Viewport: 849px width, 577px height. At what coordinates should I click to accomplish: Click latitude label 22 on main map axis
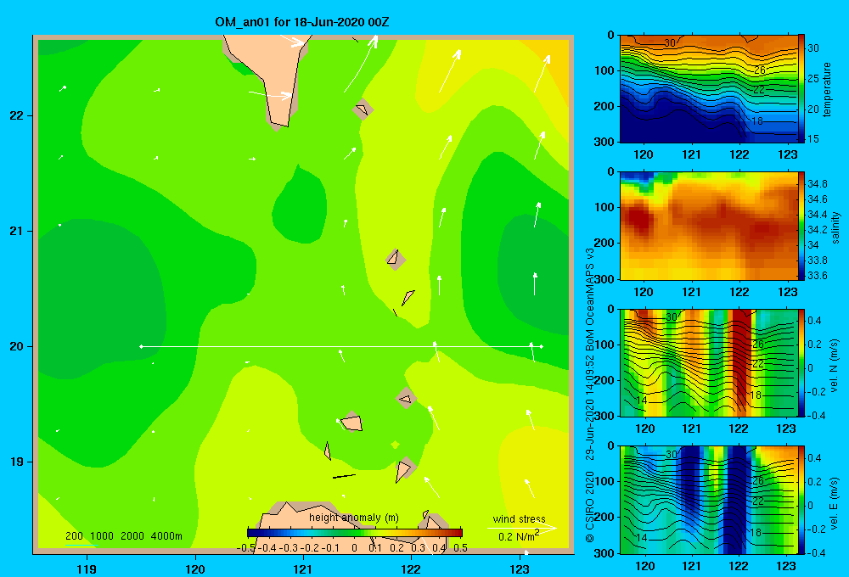click(17, 116)
